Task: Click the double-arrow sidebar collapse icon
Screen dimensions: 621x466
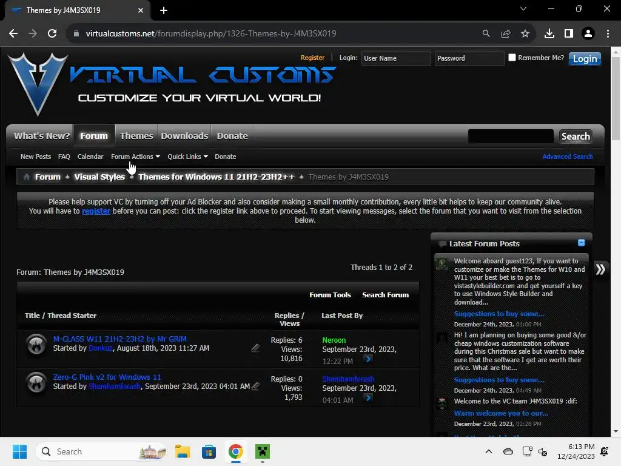Action: (600, 269)
